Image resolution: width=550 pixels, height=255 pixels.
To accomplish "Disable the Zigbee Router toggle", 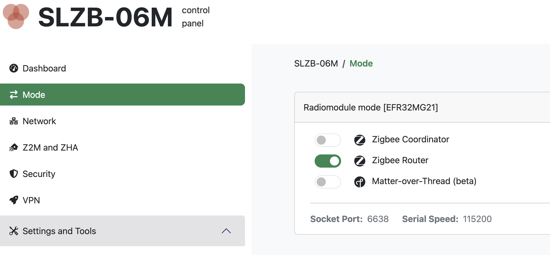I will coord(328,161).
